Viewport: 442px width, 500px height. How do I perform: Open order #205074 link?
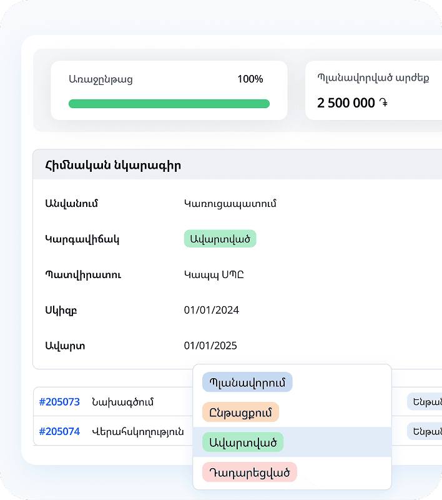pyautogui.click(x=59, y=431)
